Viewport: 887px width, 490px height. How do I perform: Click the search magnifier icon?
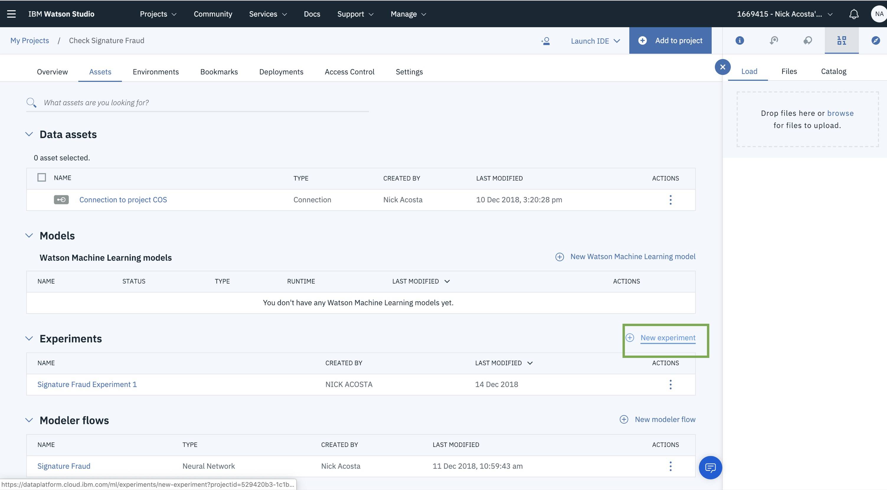coord(31,103)
